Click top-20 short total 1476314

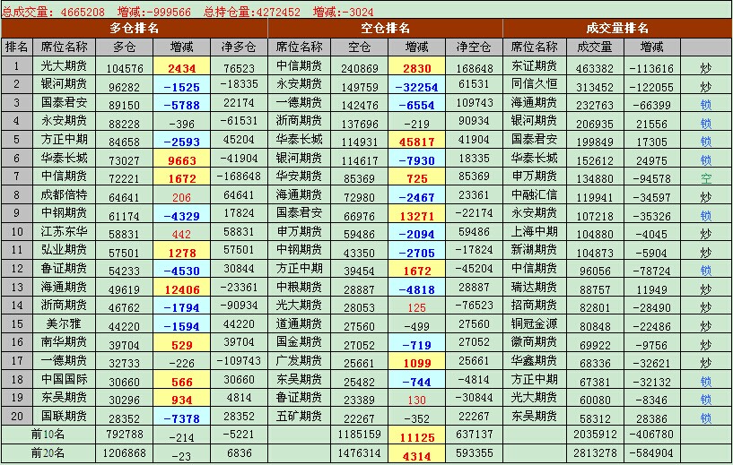(x=360, y=453)
